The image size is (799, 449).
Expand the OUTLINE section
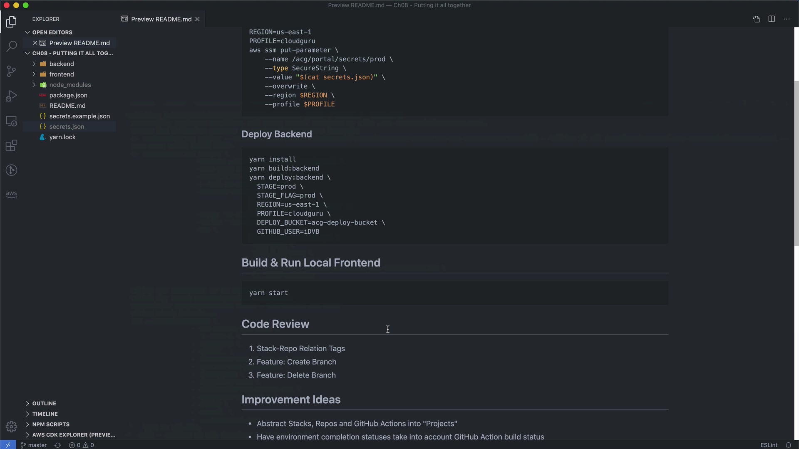(x=44, y=403)
